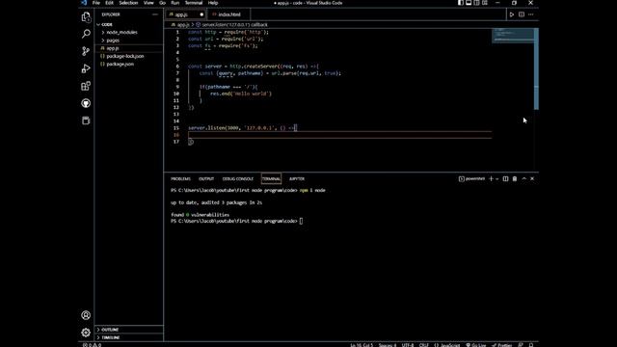Open the Extensions view
Image resolution: width=617 pixels, height=347 pixels.
[x=86, y=86]
